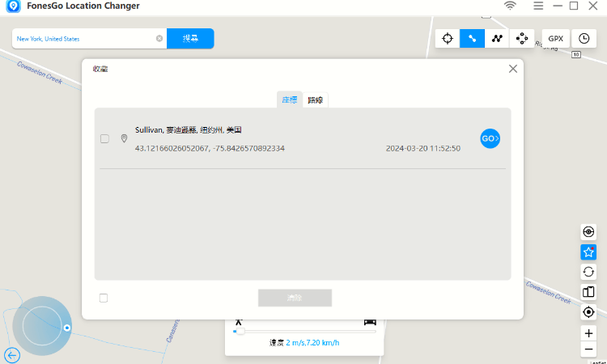Open the Wi-Fi connection icon
Viewport: 607px width, 364px height.
(x=510, y=6)
